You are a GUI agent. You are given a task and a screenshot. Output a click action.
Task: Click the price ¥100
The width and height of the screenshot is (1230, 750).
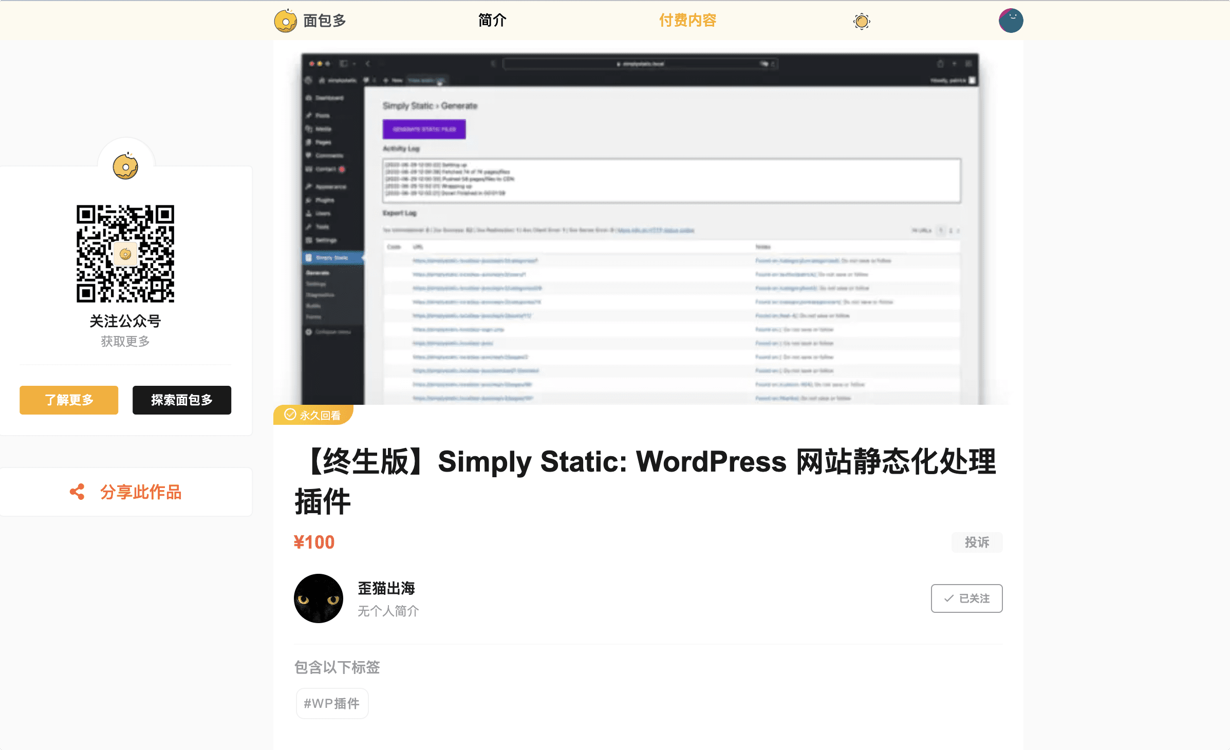[x=314, y=542]
